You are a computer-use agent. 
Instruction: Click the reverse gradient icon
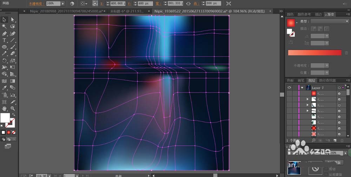pyautogui.click(x=291, y=42)
